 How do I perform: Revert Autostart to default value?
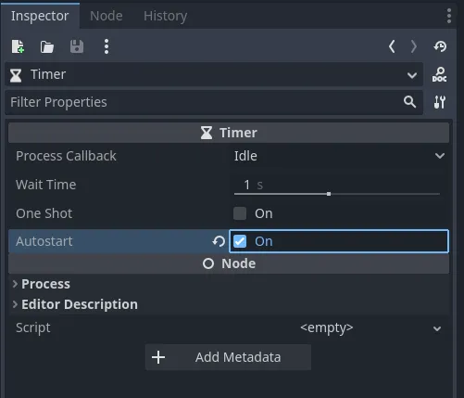click(x=219, y=241)
